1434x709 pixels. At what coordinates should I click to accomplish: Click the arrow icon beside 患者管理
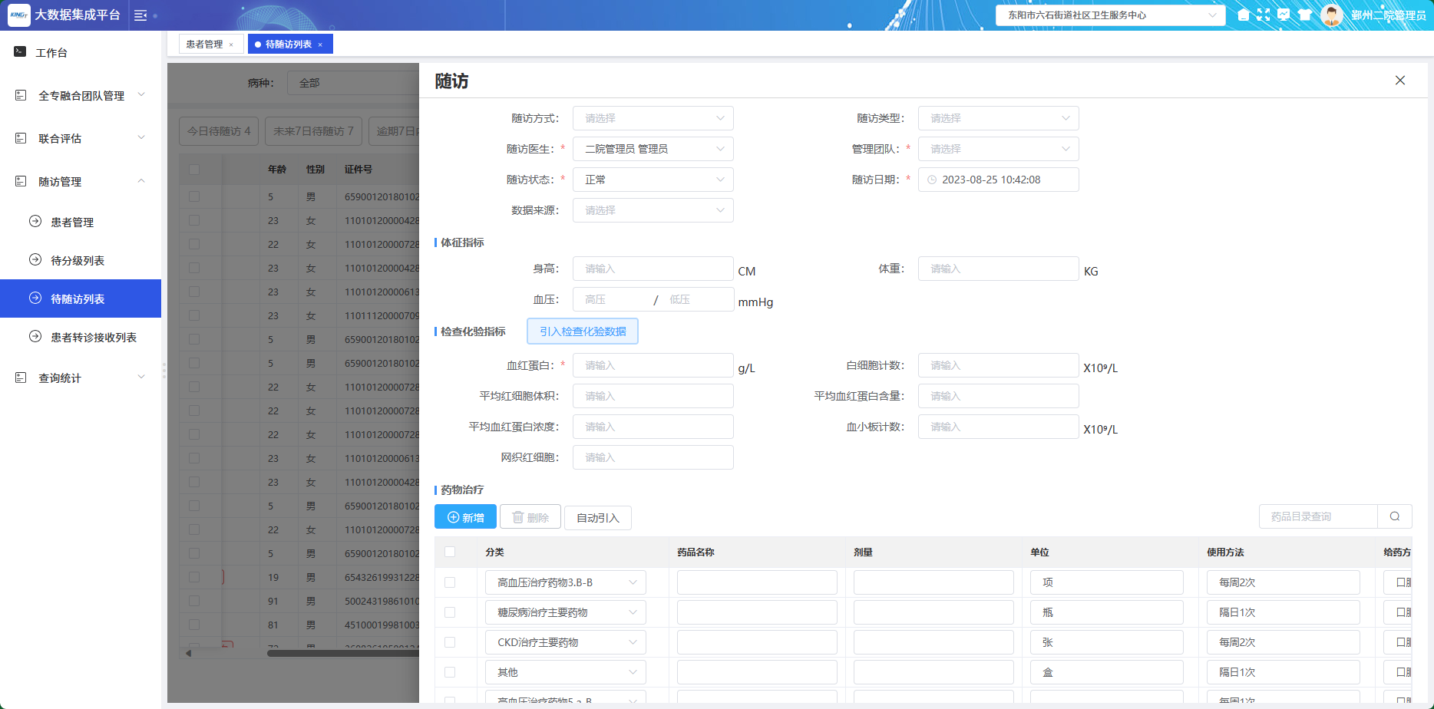coord(35,221)
